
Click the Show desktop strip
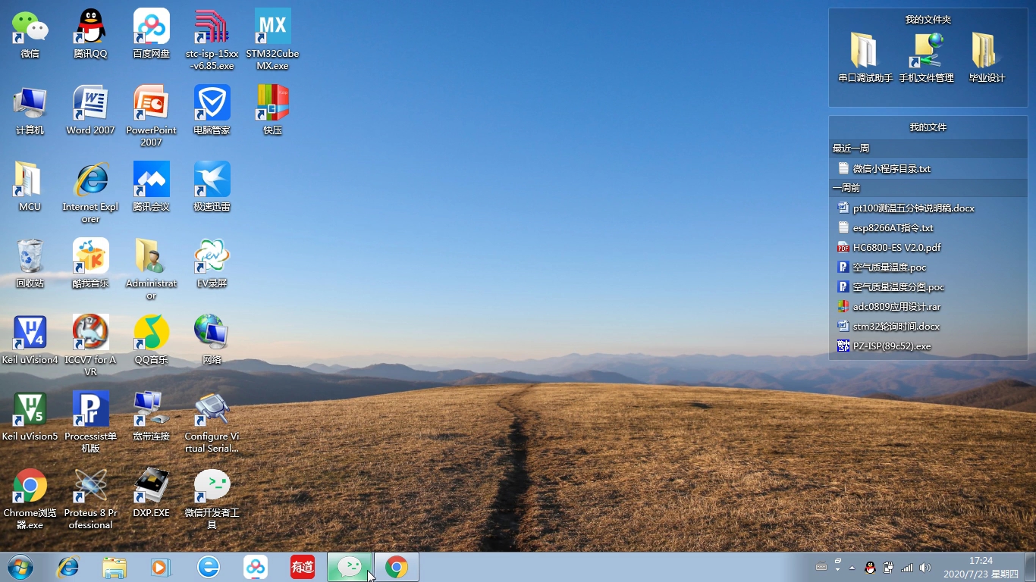point(1030,567)
